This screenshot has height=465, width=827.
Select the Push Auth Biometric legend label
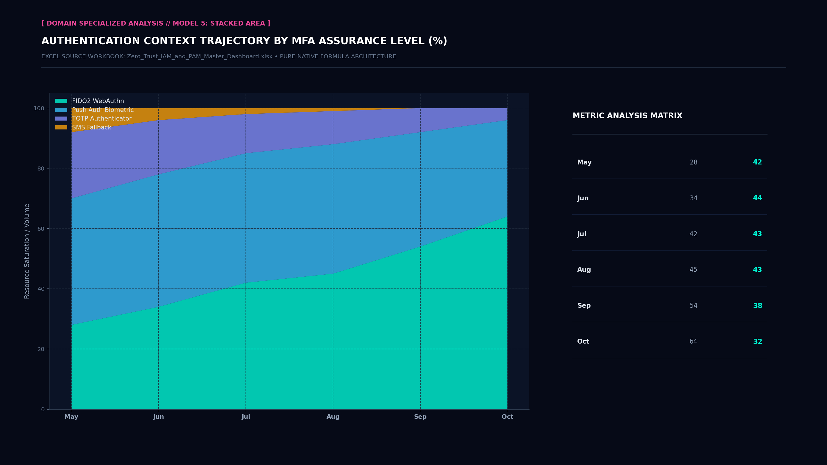(x=103, y=110)
